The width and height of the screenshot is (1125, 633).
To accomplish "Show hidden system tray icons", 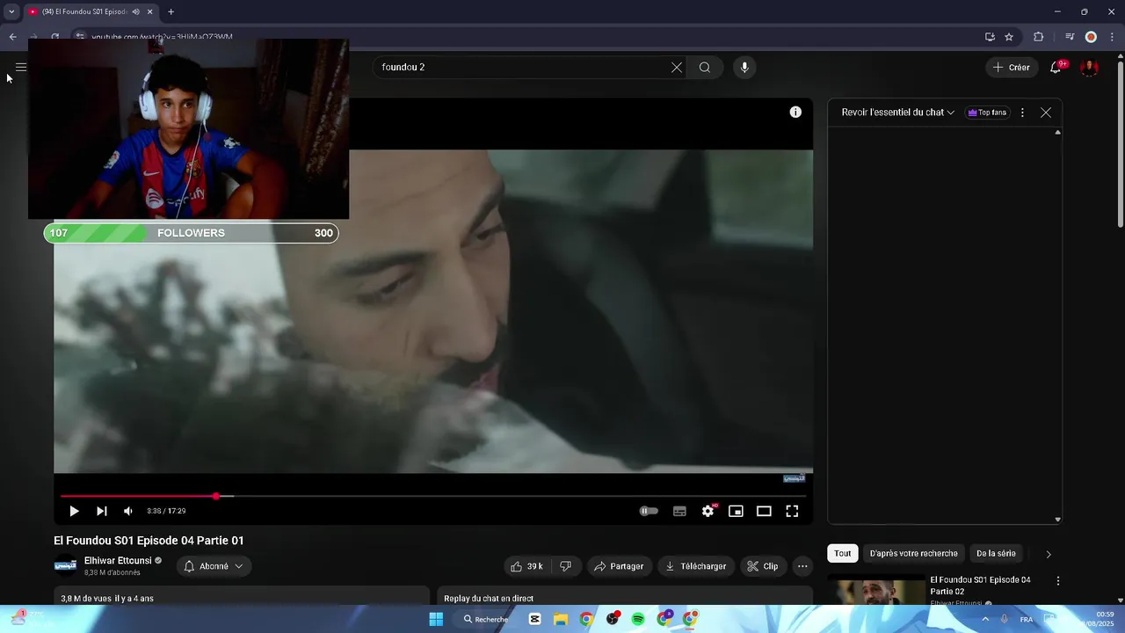I will tap(984, 619).
